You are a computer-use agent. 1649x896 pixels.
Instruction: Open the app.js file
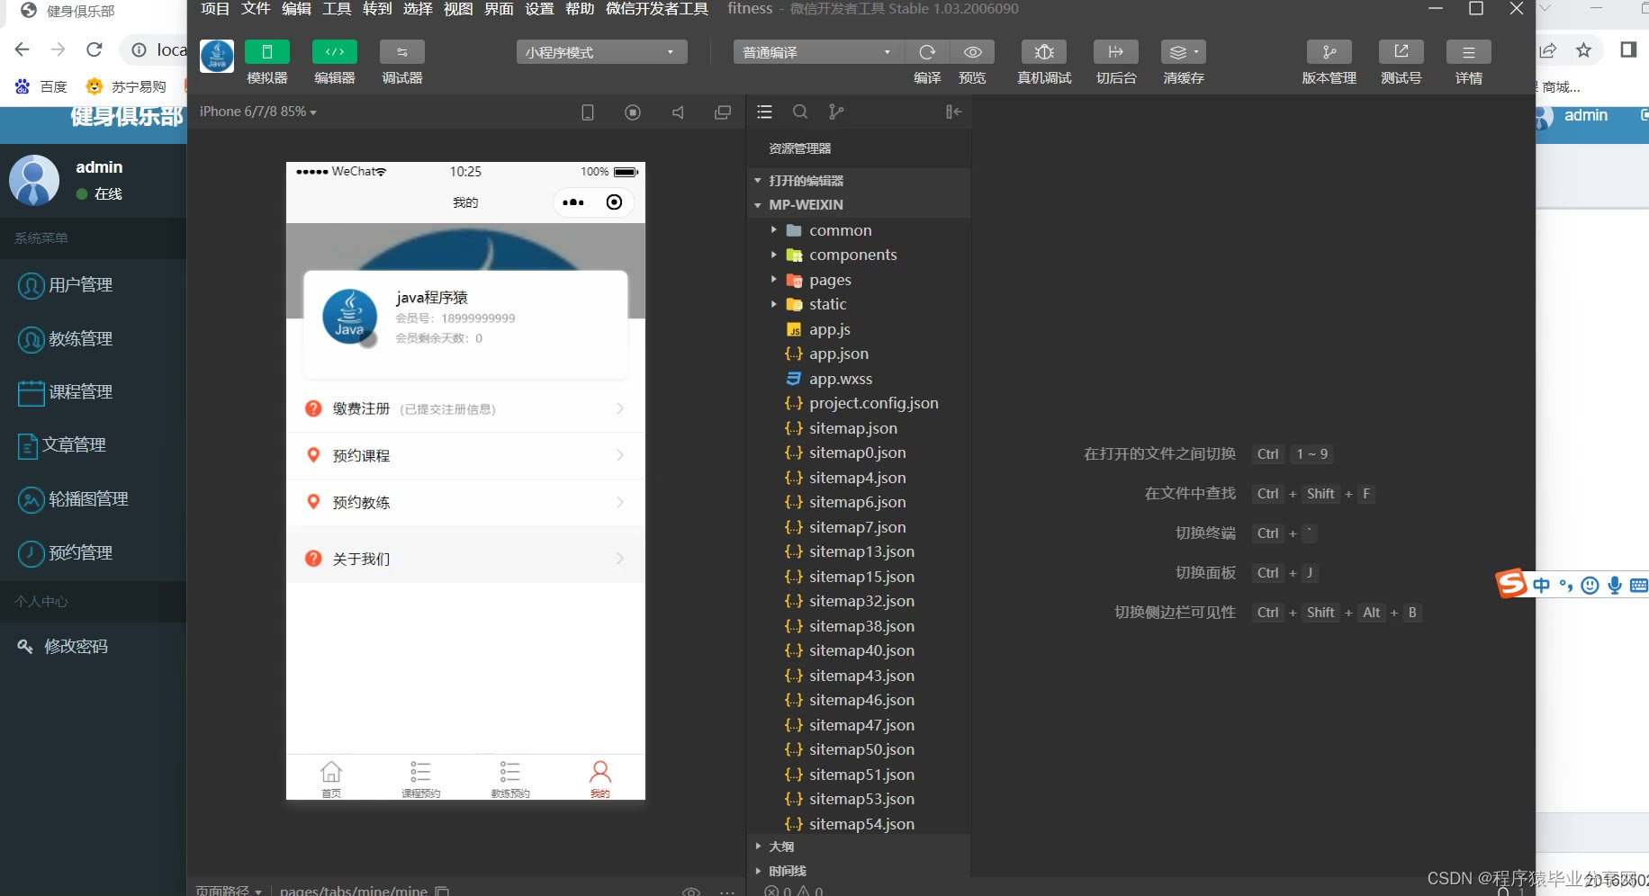click(859, 329)
